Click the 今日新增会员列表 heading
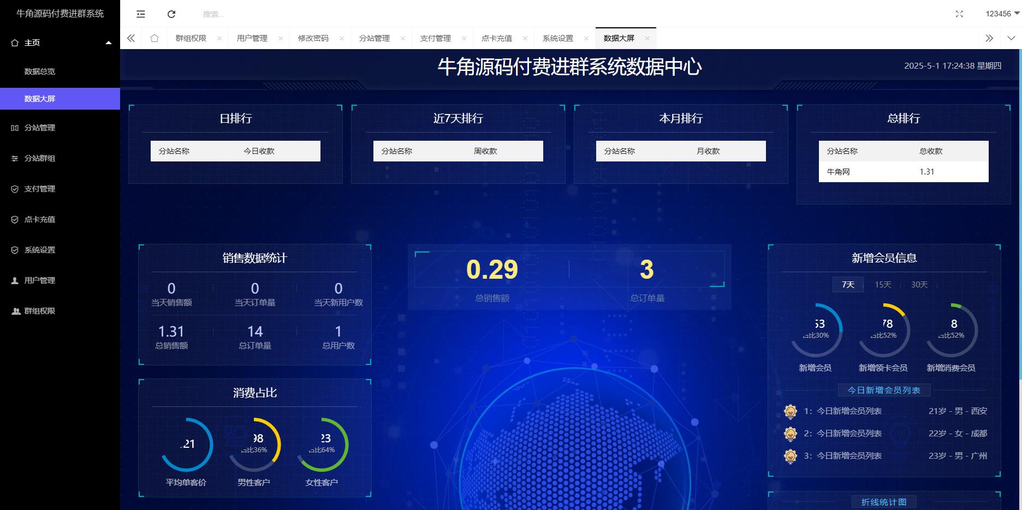This screenshot has width=1022, height=510. [884, 391]
